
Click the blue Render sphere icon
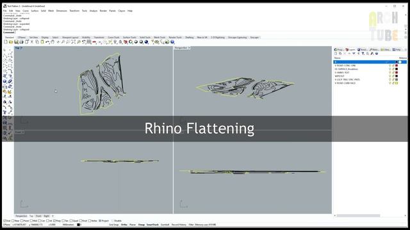point(146,42)
